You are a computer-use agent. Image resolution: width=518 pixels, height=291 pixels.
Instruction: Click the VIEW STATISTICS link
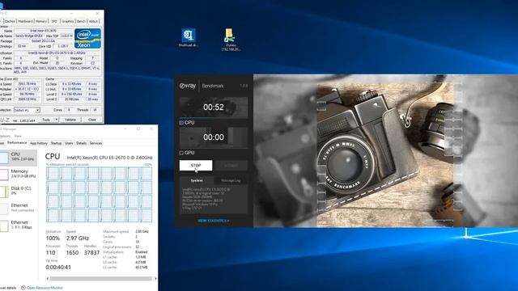tap(214, 221)
